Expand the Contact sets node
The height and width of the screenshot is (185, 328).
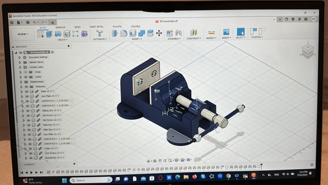(20, 67)
